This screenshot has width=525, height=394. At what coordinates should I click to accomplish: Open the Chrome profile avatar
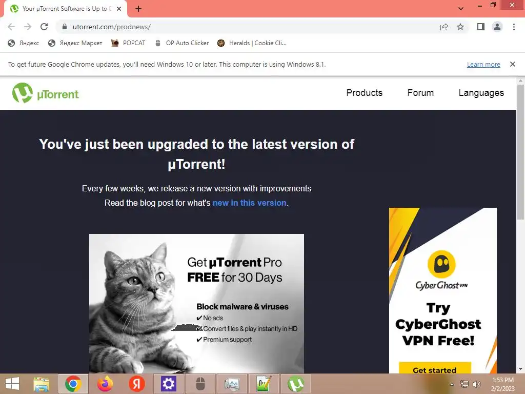point(497,27)
